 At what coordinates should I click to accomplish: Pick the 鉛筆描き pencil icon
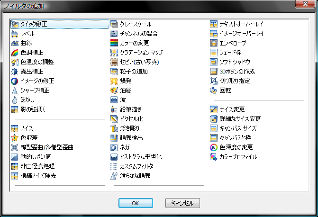pos(114,109)
